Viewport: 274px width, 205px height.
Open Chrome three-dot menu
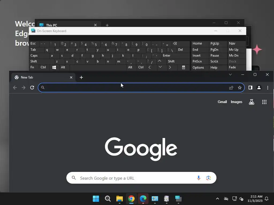pyautogui.click(x=268, y=88)
